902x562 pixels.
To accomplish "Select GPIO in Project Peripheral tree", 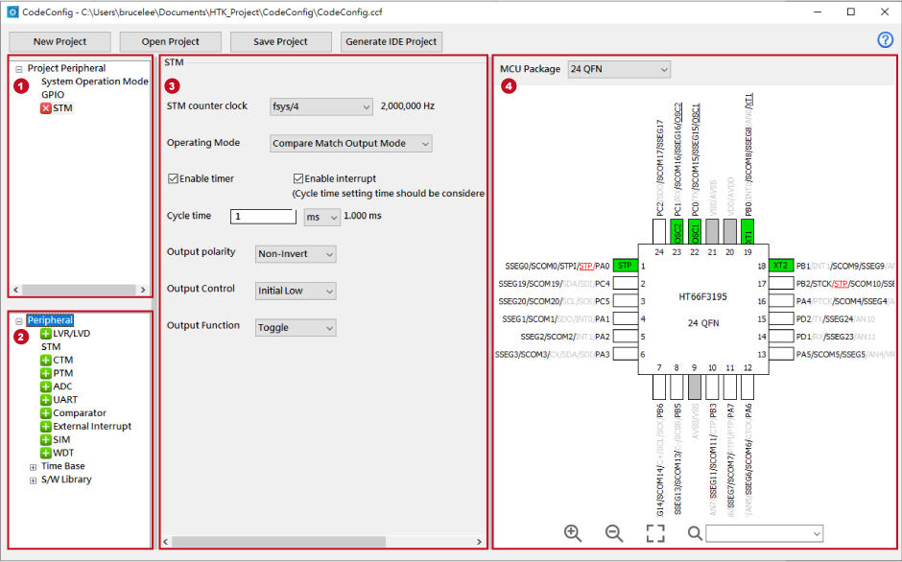I will [53, 95].
